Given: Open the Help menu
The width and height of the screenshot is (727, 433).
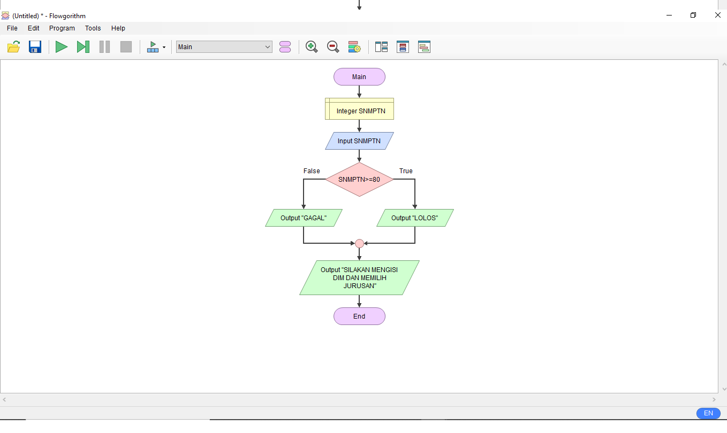Looking at the screenshot, I should click(118, 28).
